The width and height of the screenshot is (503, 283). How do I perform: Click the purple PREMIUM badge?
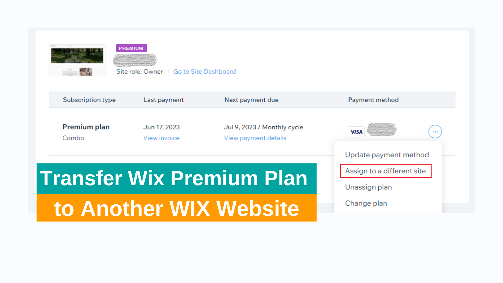tap(132, 48)
